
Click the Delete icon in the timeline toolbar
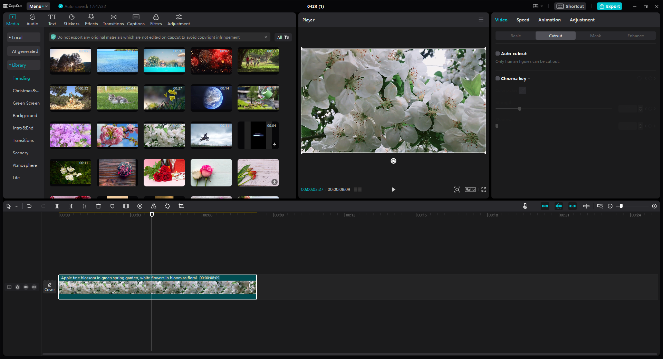tap(98, 206)
